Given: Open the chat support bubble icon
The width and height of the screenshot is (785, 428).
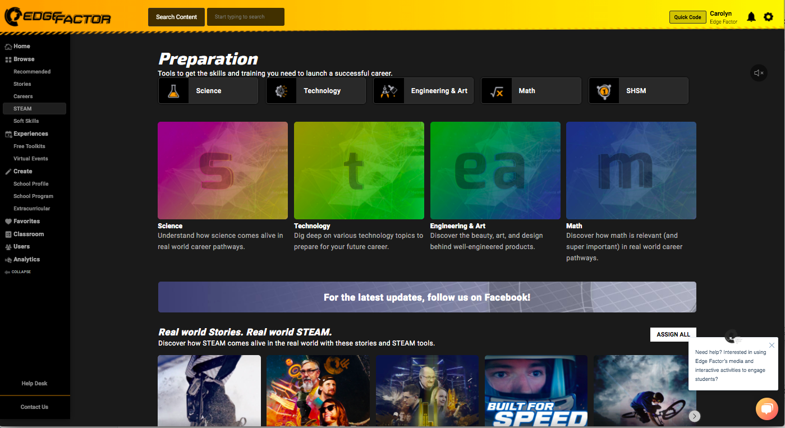Looking at the screenshot, I should click(766, 408).
